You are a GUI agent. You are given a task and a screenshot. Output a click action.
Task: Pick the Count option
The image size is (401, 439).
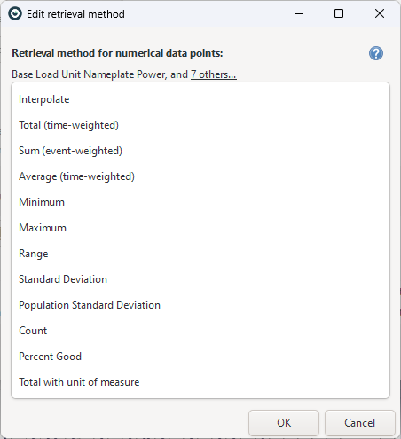click(200, 331)
